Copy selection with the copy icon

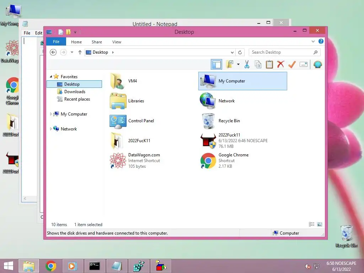click(x=258, y=64)
